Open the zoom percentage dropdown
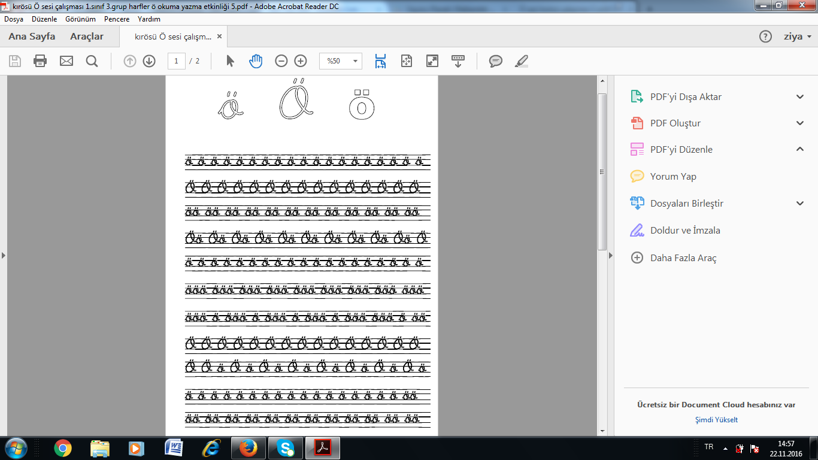Screen dimensions: 818x460 pos(356,61)
